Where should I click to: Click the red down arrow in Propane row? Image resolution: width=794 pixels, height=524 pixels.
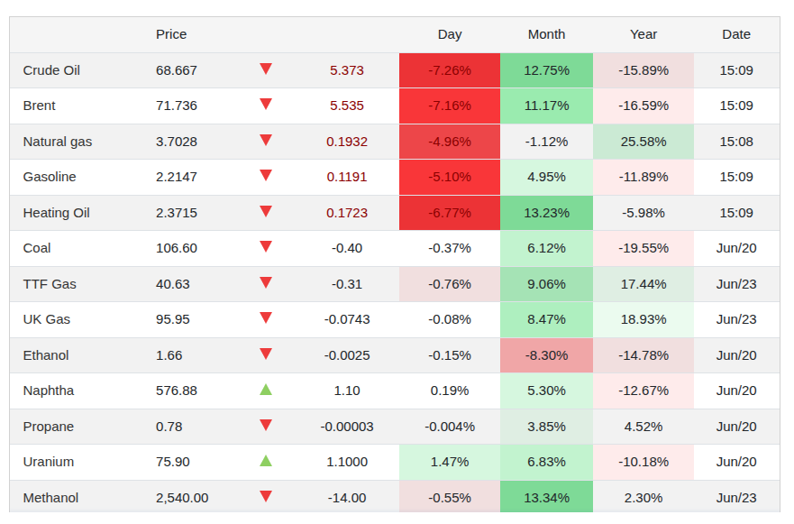pos(266,425)
